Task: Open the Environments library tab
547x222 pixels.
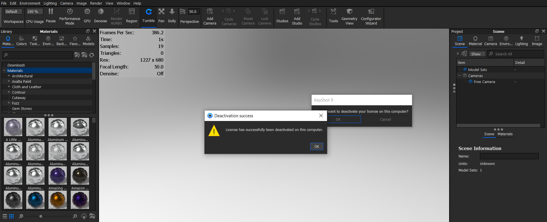Action: [48, 41]
